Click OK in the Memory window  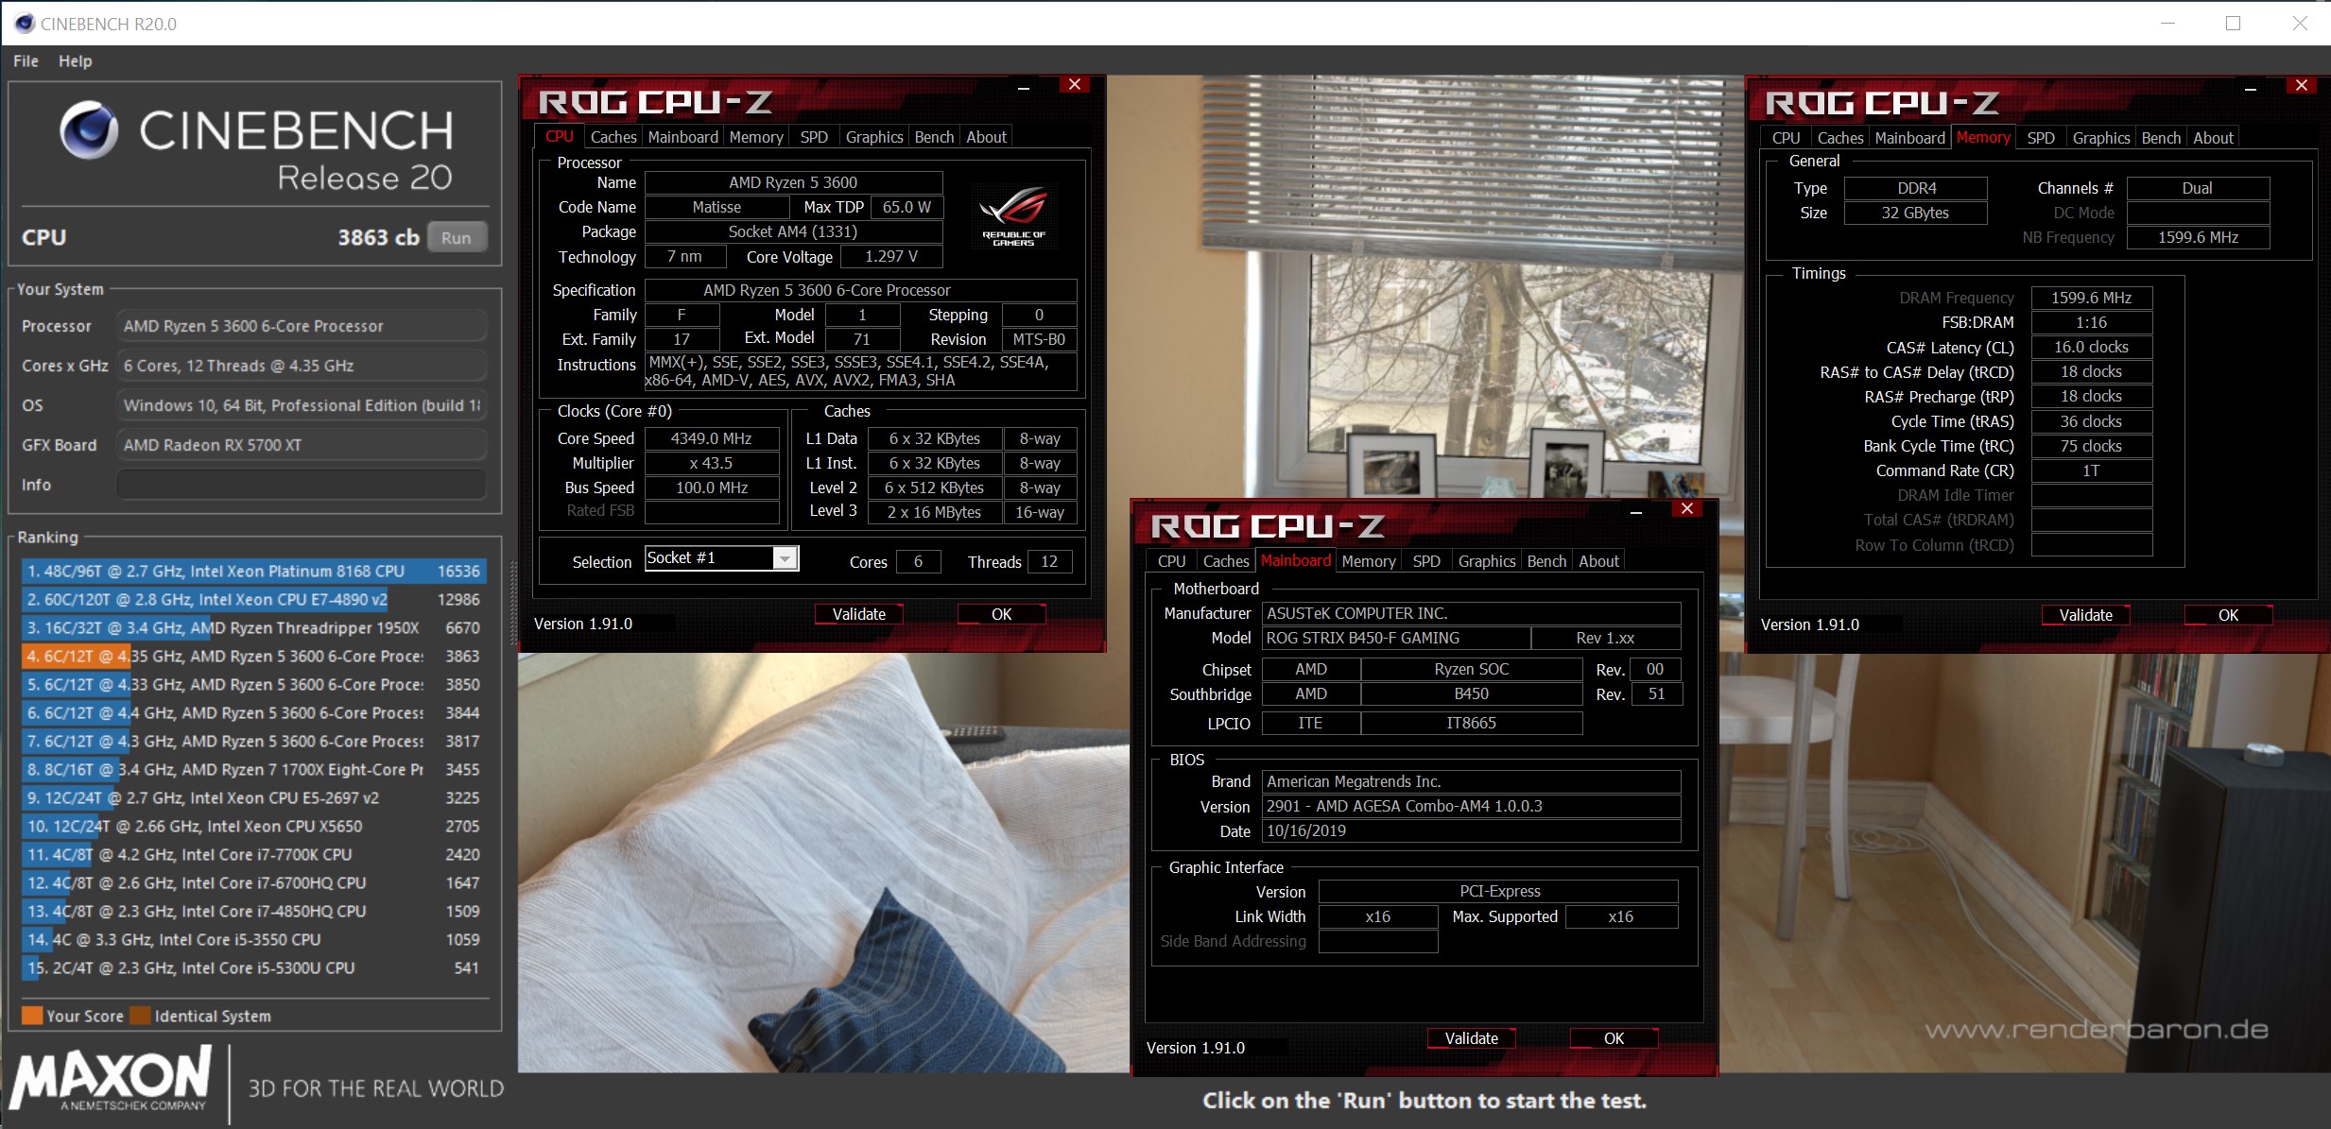[2228, 615]
